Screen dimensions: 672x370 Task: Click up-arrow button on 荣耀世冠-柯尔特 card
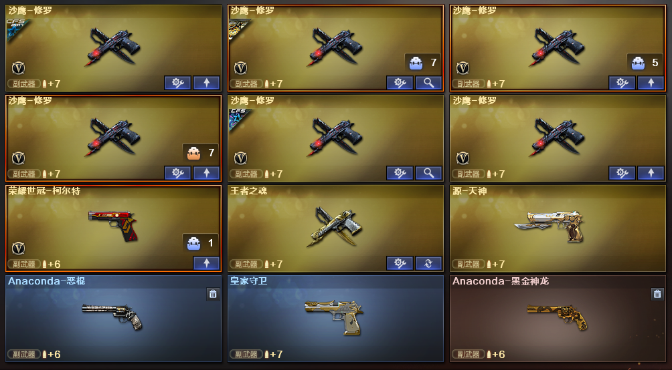(207, 264)
